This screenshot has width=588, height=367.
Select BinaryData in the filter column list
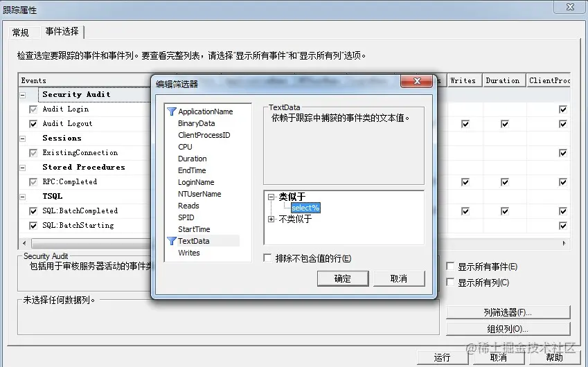point(197,123)
